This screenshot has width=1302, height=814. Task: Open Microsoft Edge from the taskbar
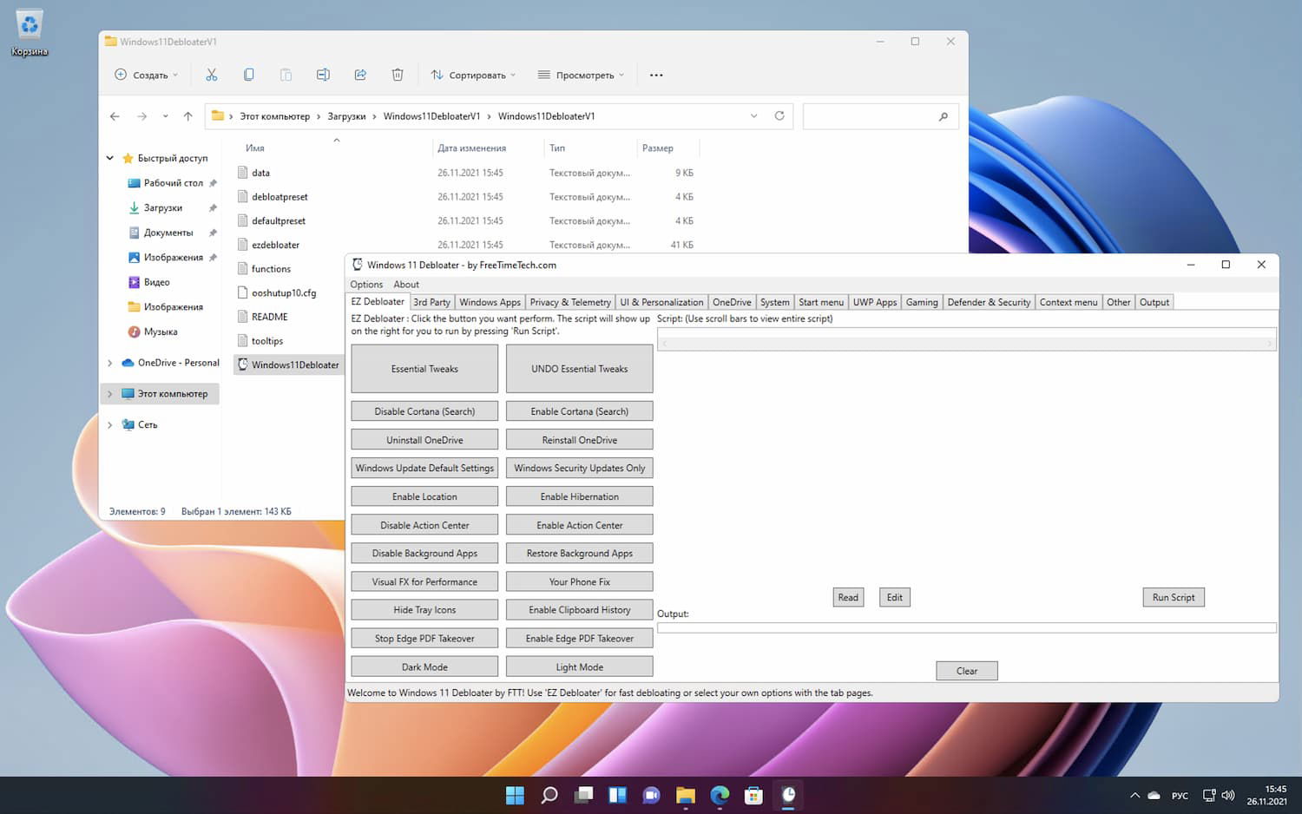point(720,795)
